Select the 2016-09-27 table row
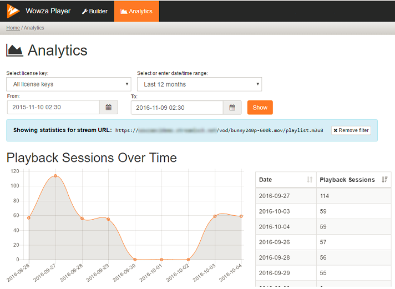395x289 pixels. [323, 196]
